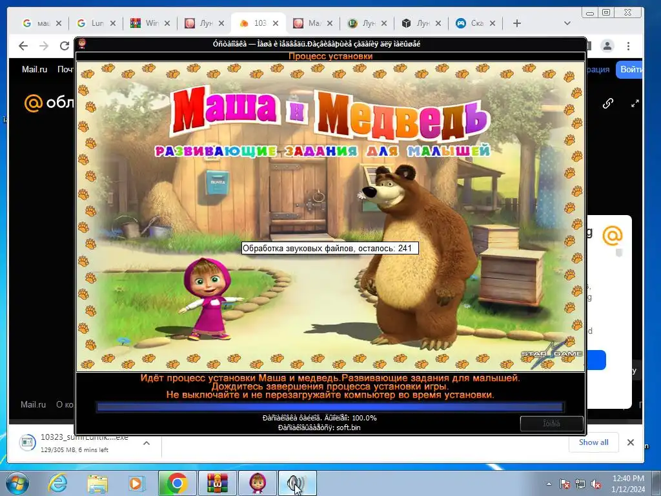The height and width of the screenshot is (496, 661).
Task: Click Masha character in installer image
Action: 210,298
